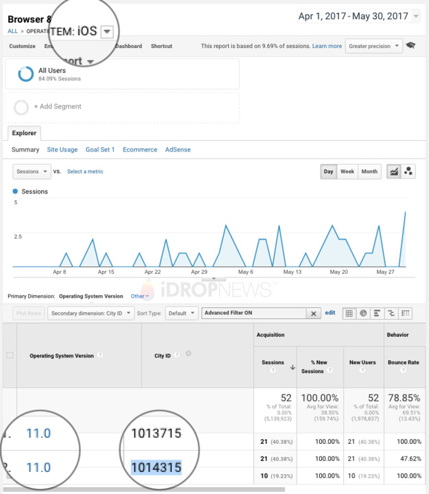Click edit link for advanced filter
This screenshot has height=494, width=429.
coord(330,313)
